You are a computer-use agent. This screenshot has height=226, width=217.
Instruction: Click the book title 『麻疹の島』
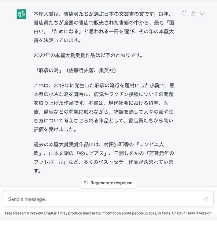point(49,70)
